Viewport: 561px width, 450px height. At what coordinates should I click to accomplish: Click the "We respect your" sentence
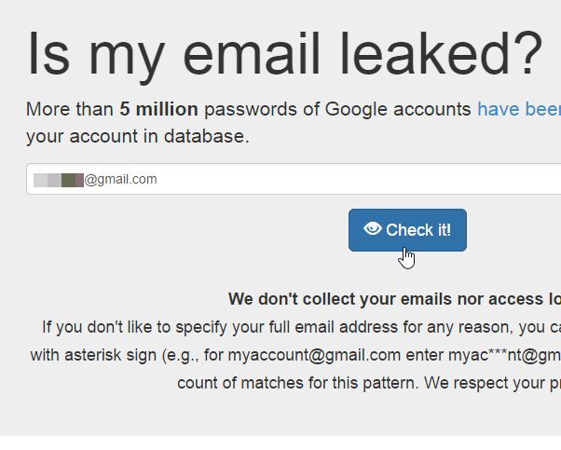[x=493, y=384]
